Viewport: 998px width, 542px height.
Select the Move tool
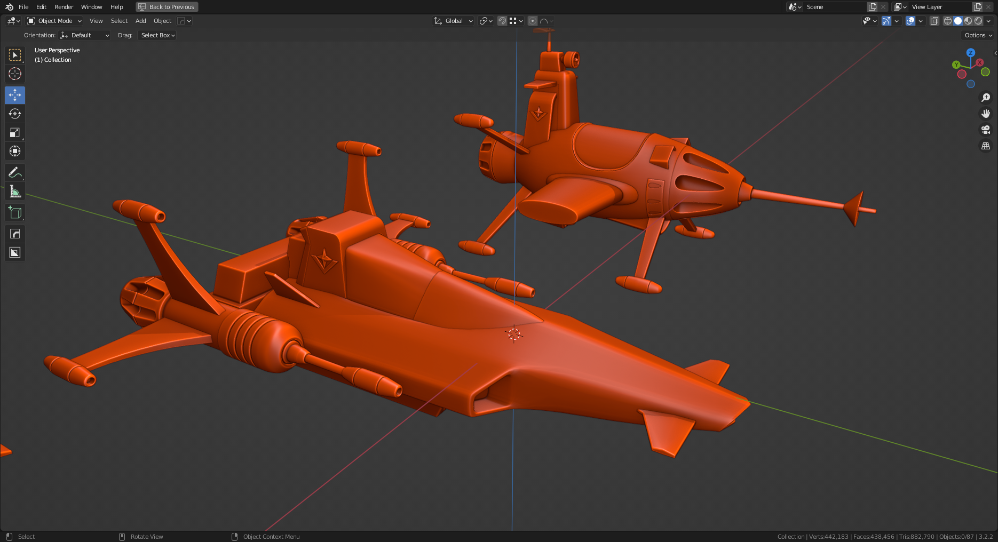[x=15, y=95]
